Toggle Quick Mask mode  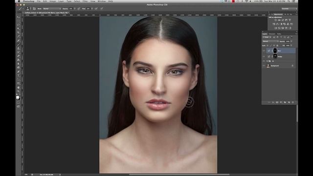[x=19, y=103]
